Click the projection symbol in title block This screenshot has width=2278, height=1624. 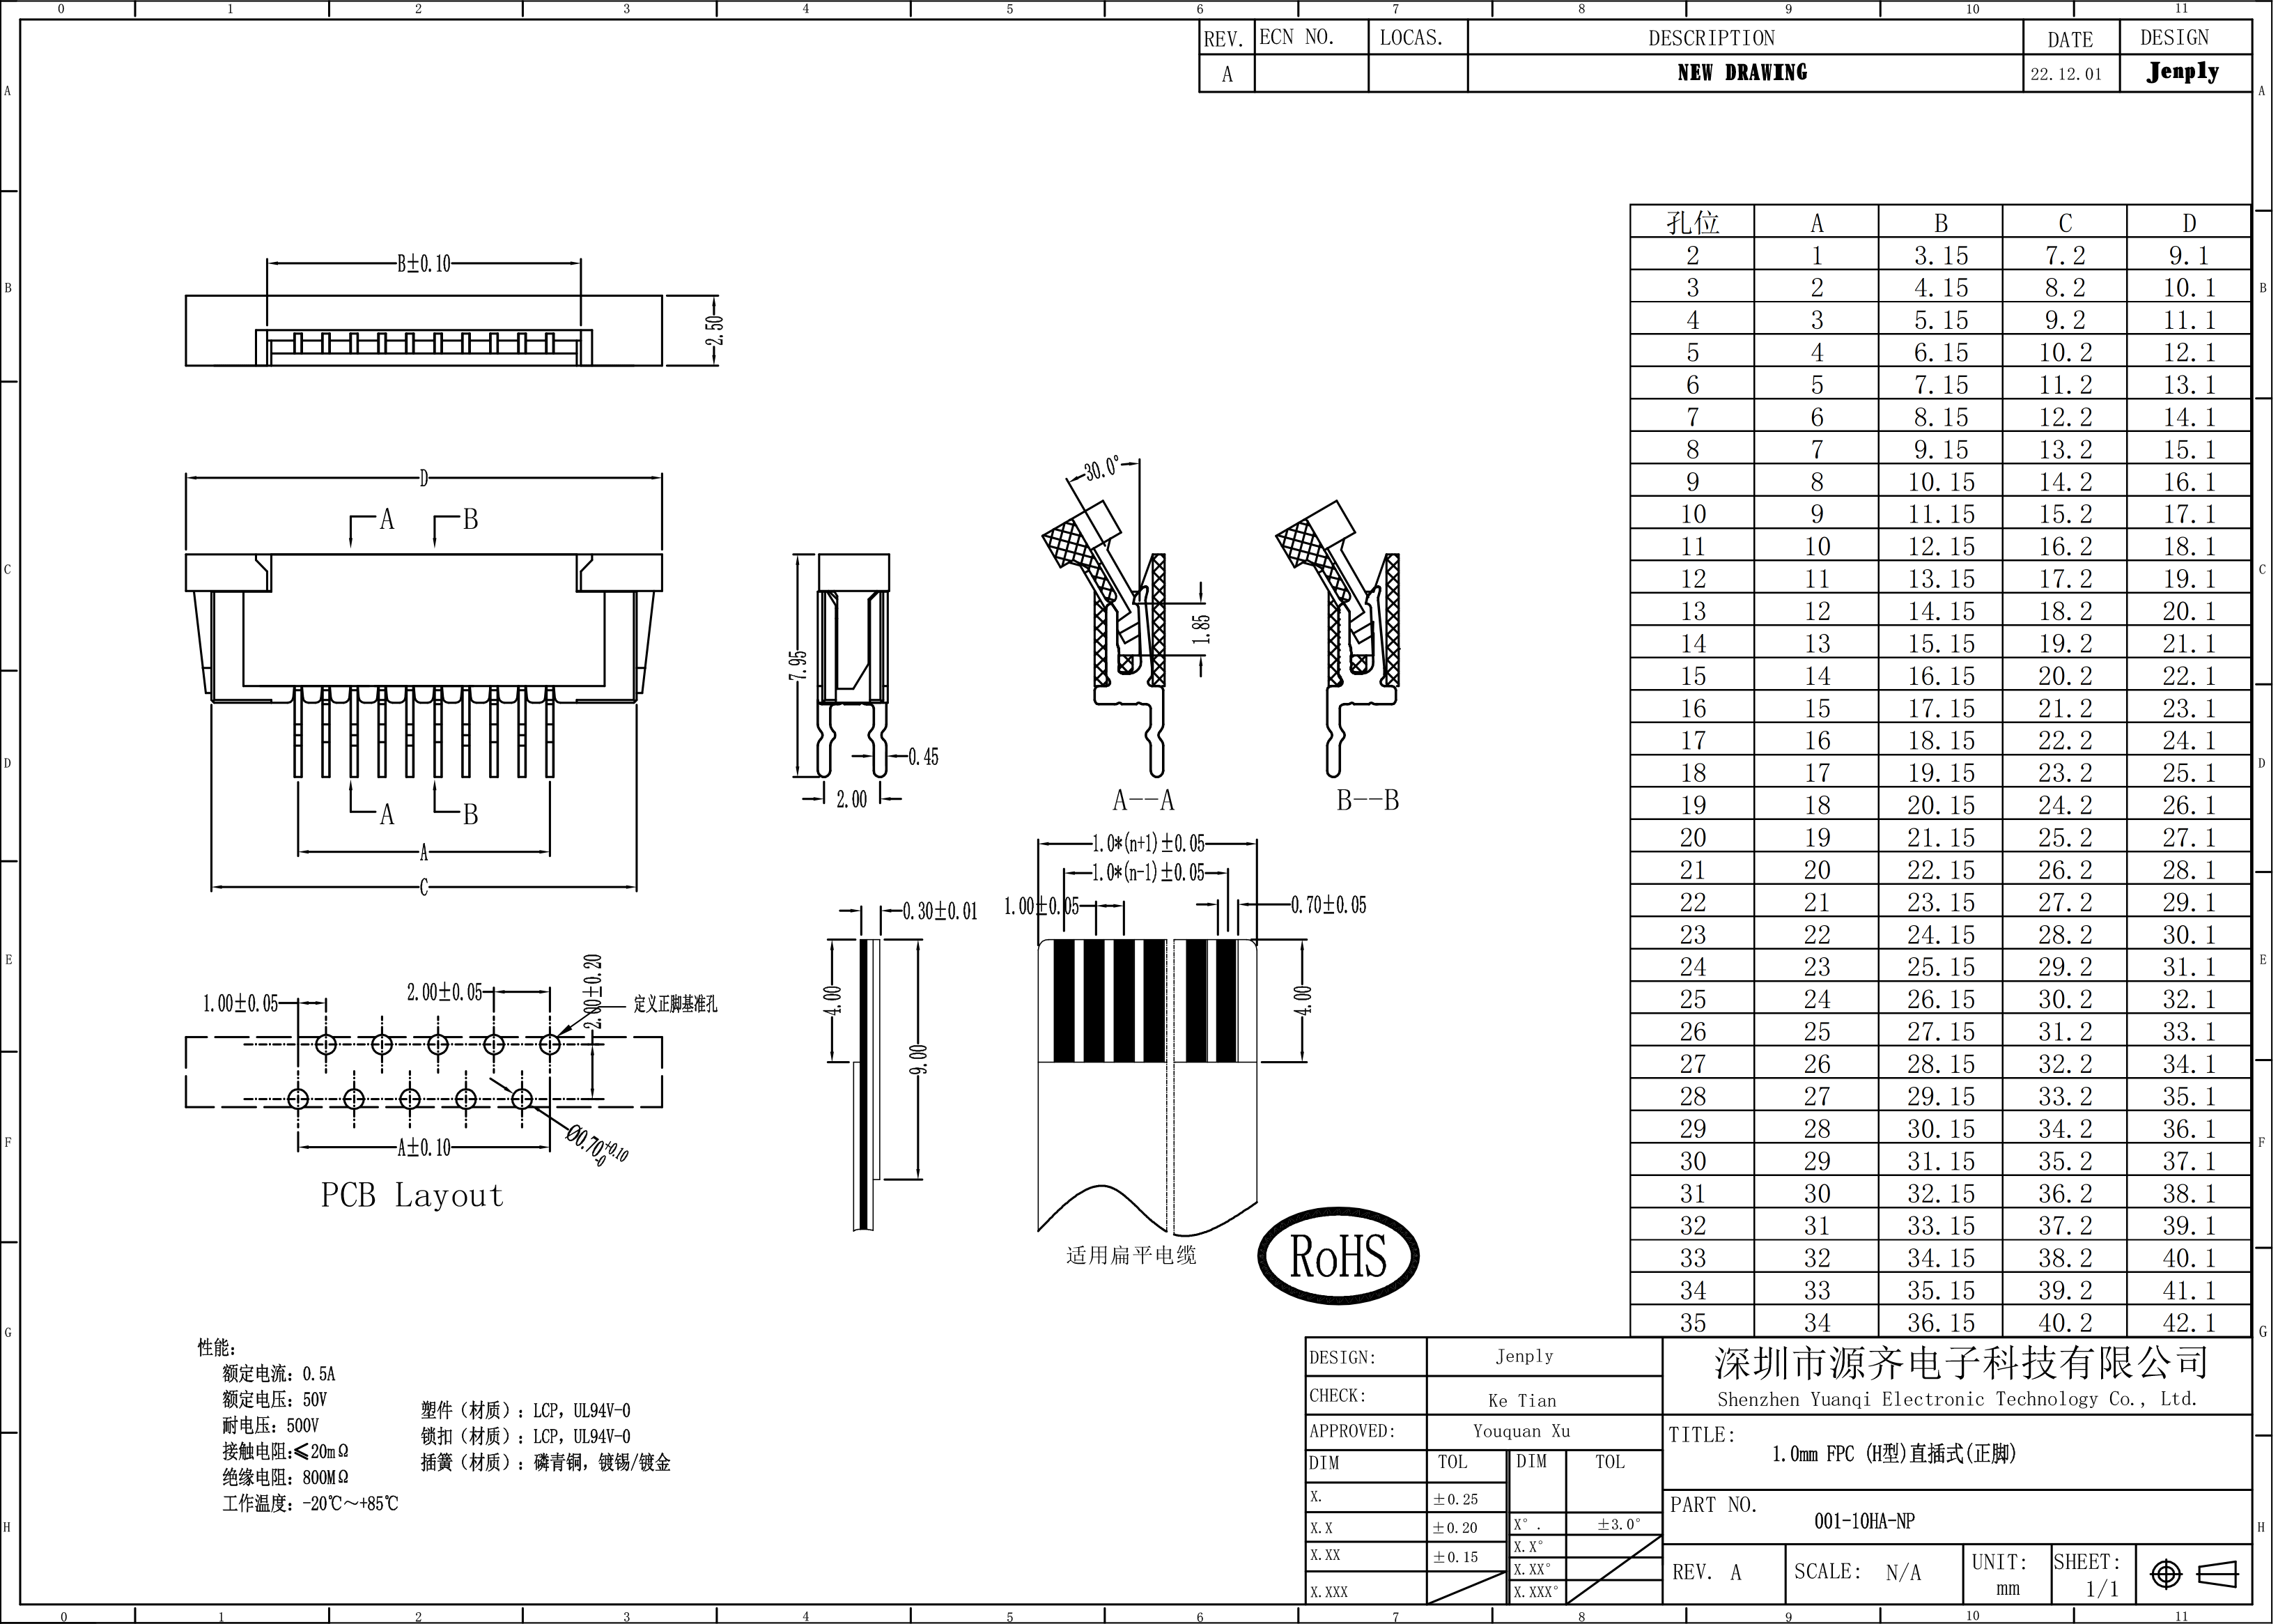point(2196,1573)
